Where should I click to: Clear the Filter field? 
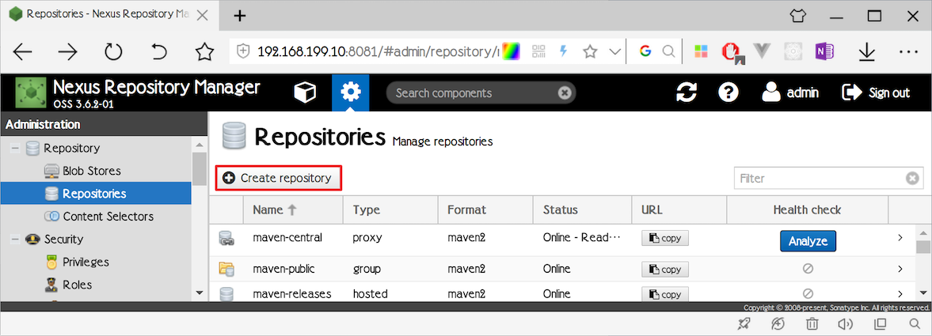coord(912,178)
